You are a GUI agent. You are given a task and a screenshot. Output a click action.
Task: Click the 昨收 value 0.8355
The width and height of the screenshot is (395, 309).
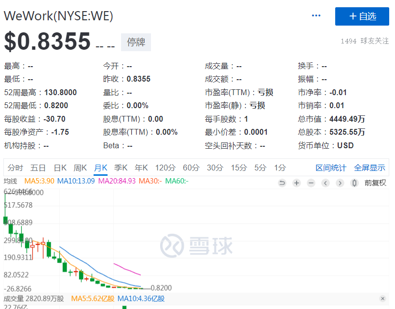click(x=138, y=79)
